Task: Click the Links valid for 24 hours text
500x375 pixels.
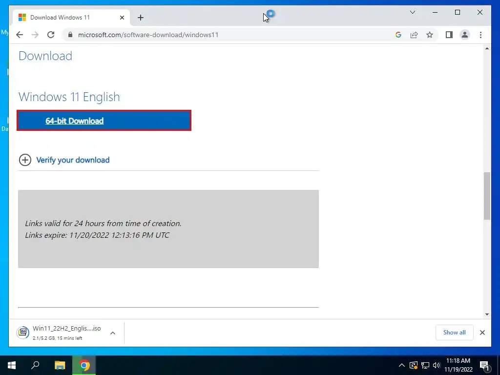Action: (103, 223)
